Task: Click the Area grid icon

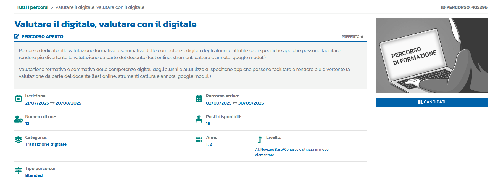Action: pos(199,140)
